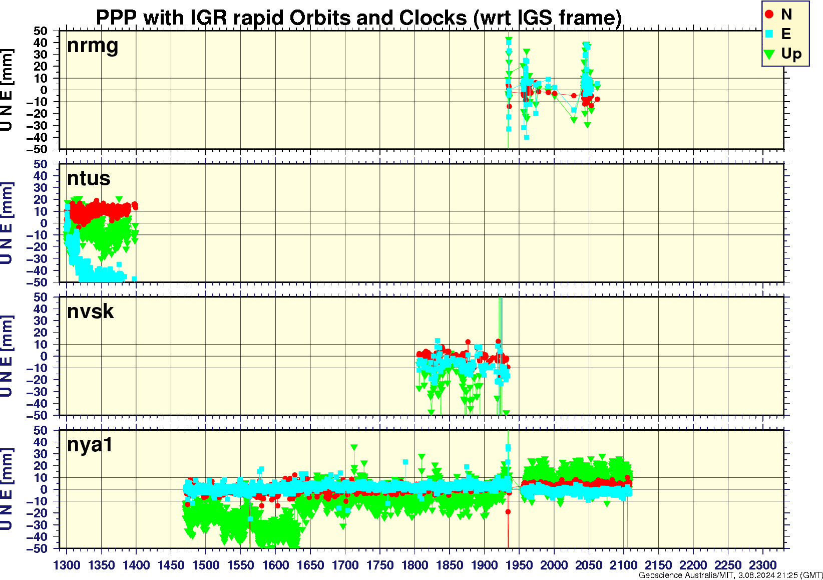
Task: Click x-axis tick label 1900
Action: point(484,565)
